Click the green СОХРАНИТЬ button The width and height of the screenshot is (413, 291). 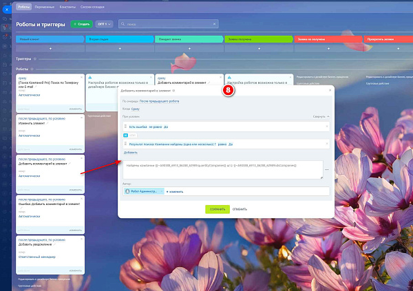point(218,209)
